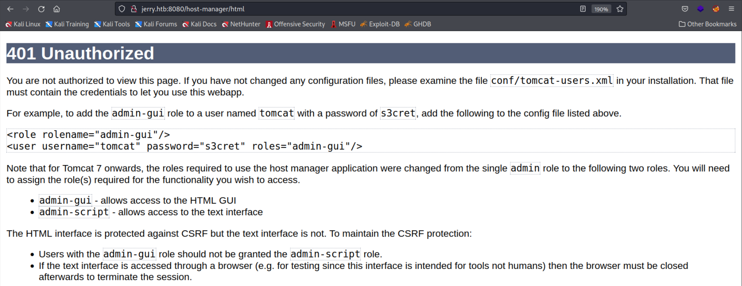Bookmark this page with the star
The height and width of the screenshot is (286, 742).
coord(620,9)
